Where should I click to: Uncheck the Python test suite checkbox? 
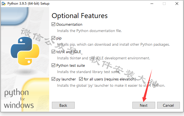53,65
